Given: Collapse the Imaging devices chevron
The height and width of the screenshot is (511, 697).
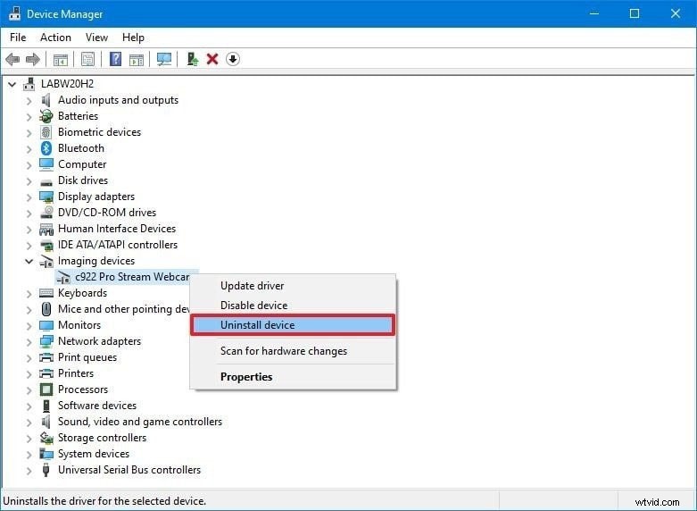Looking at the screenshot, I should (29, 261).
